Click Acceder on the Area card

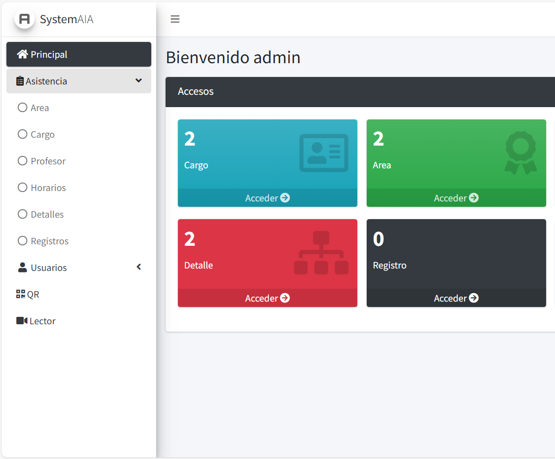tap(456, 198)
